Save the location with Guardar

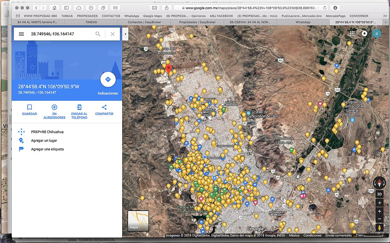pos(30,110)
